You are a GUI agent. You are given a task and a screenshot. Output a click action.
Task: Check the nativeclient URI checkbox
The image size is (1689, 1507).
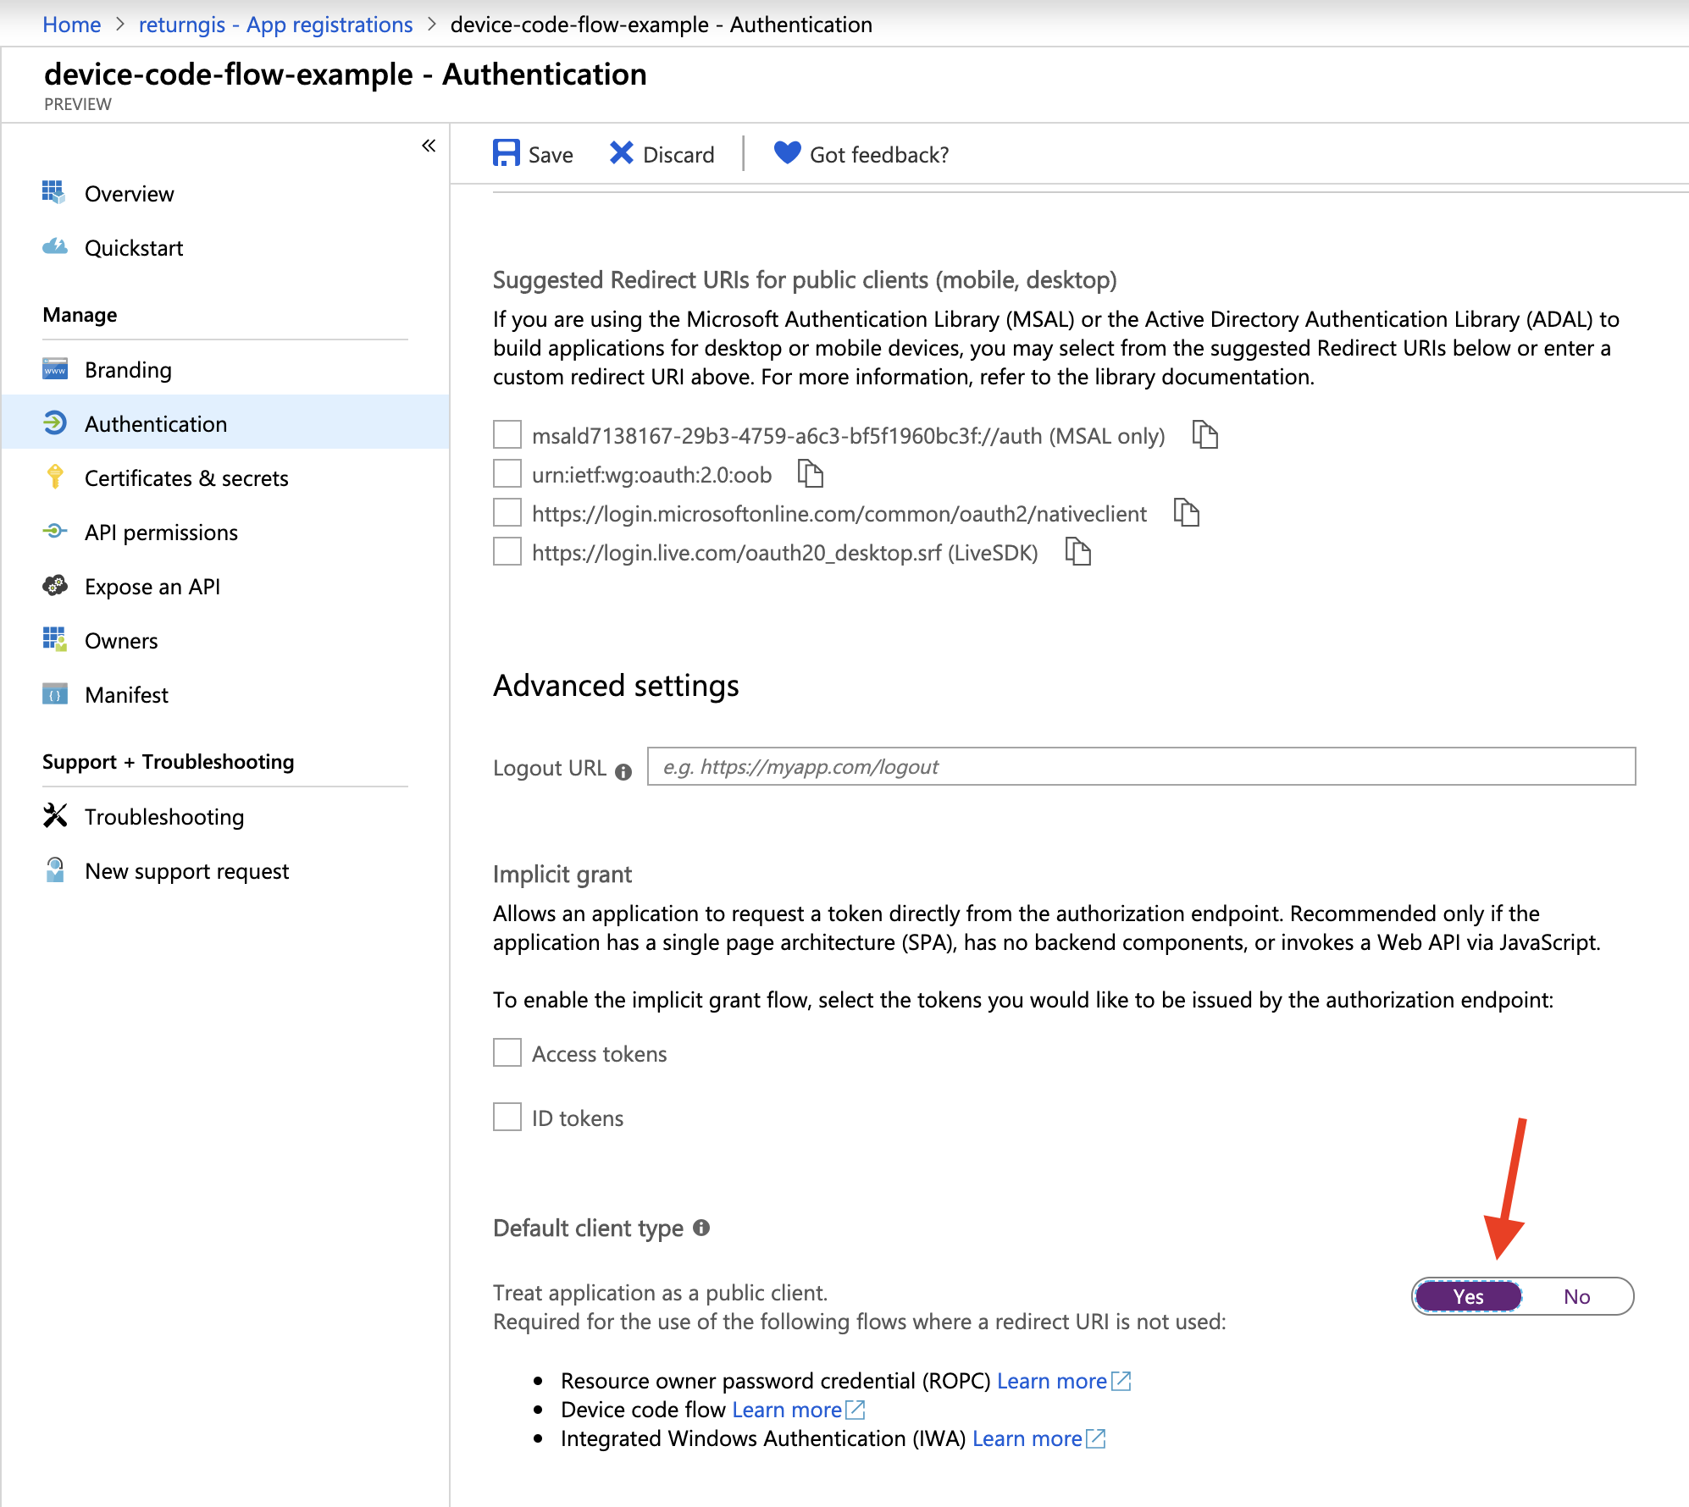(x=507, y=512)
